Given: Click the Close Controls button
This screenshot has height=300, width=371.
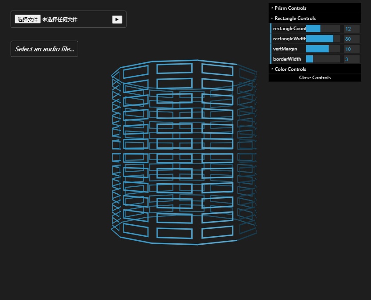Looking at the screenshot, I should (315, 78).
